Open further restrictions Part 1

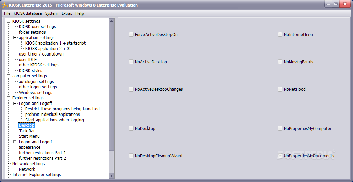point(42,153)
